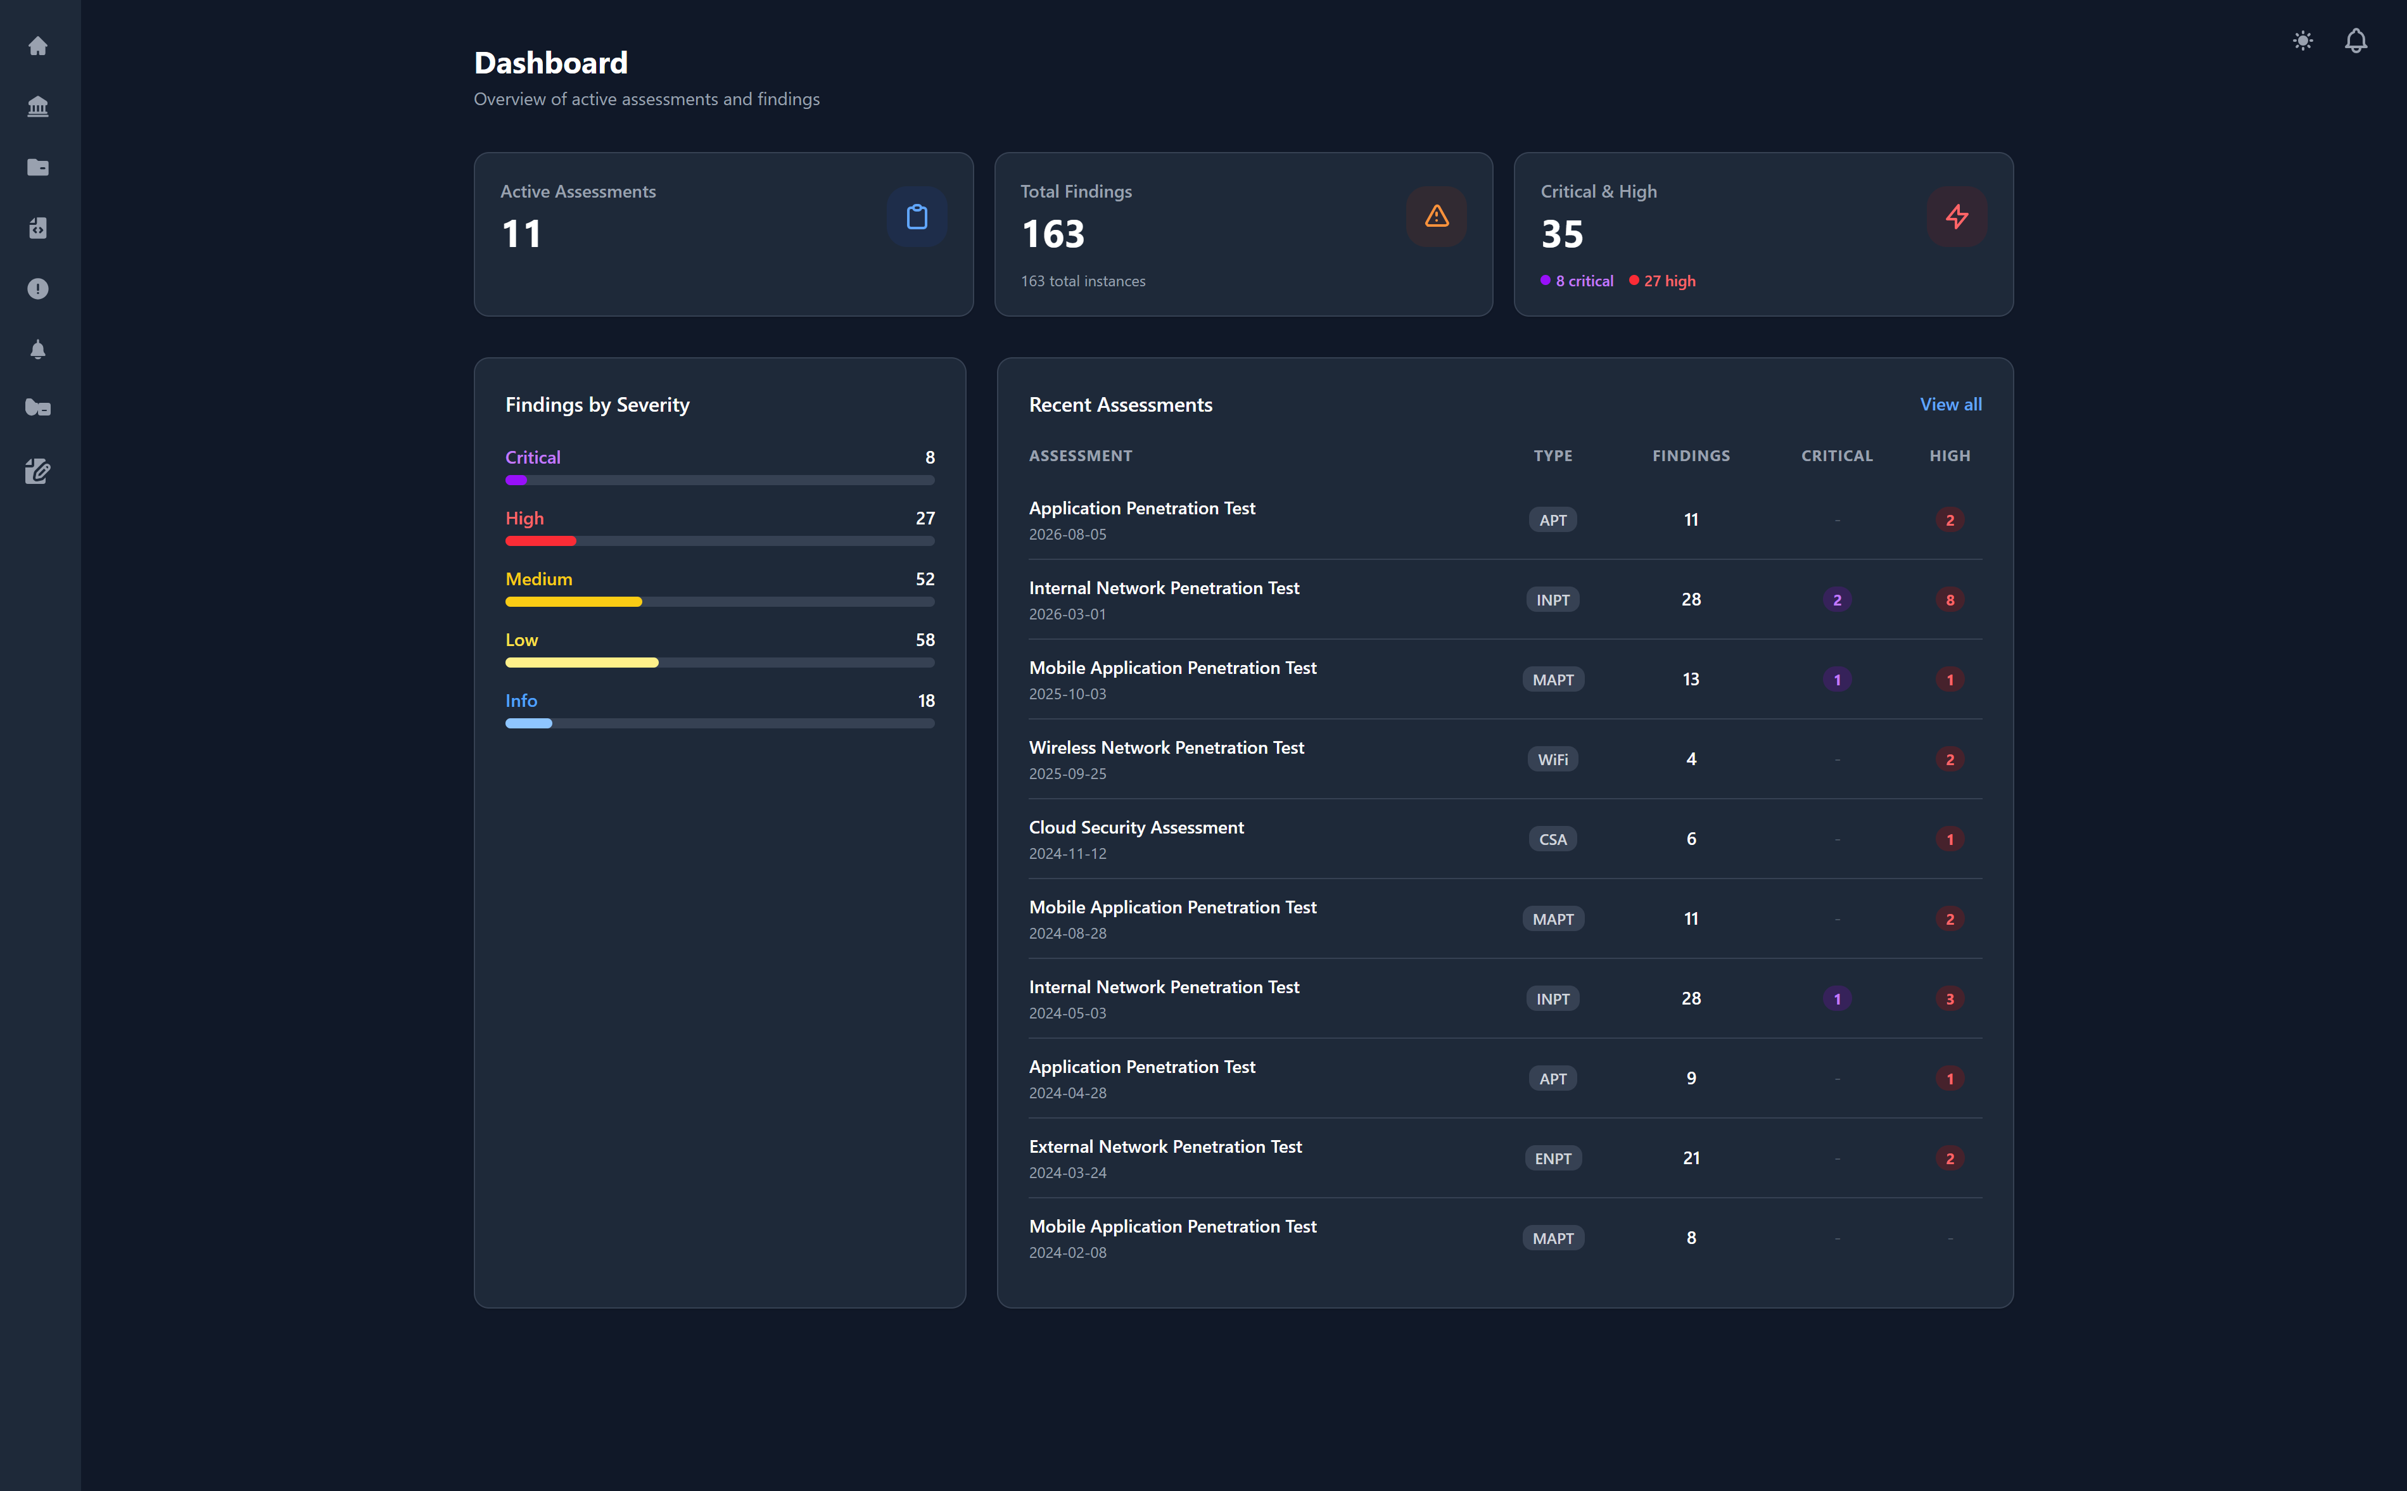
Task: Open the sidebar notifications bell icon
Action: [39, 348]
